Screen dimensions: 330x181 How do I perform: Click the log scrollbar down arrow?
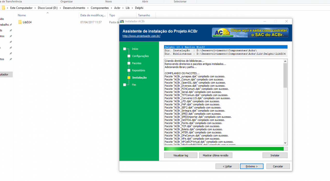click(x=285, y=143)
